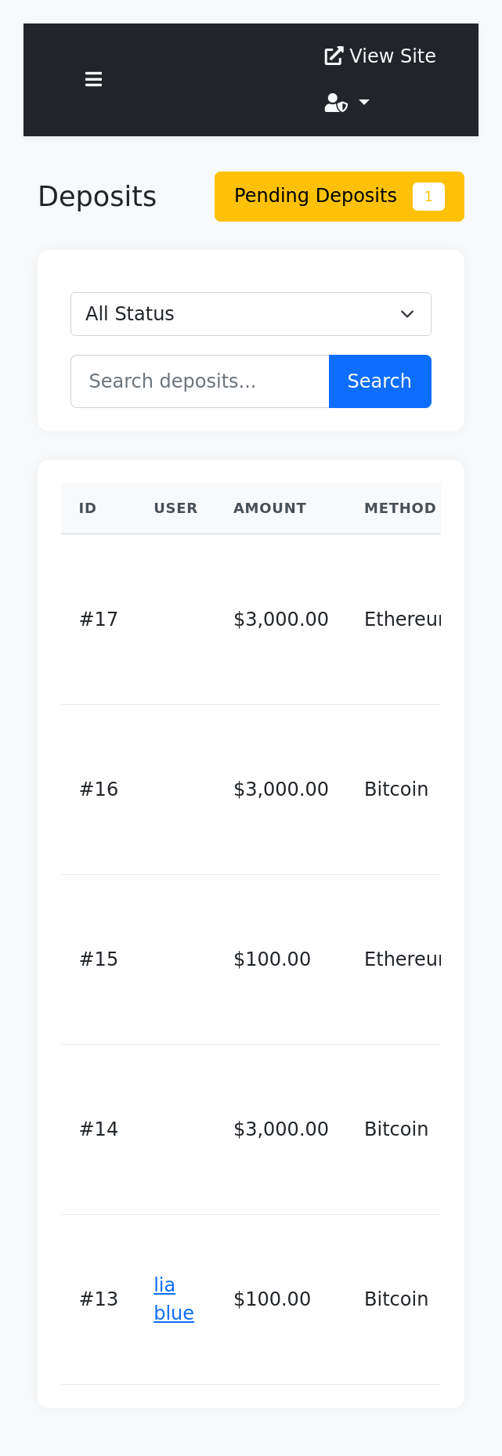The height and width of the screenshot is (1456, 502).
Task: Click the pending count badge showing 1
Action: (428, 197)
